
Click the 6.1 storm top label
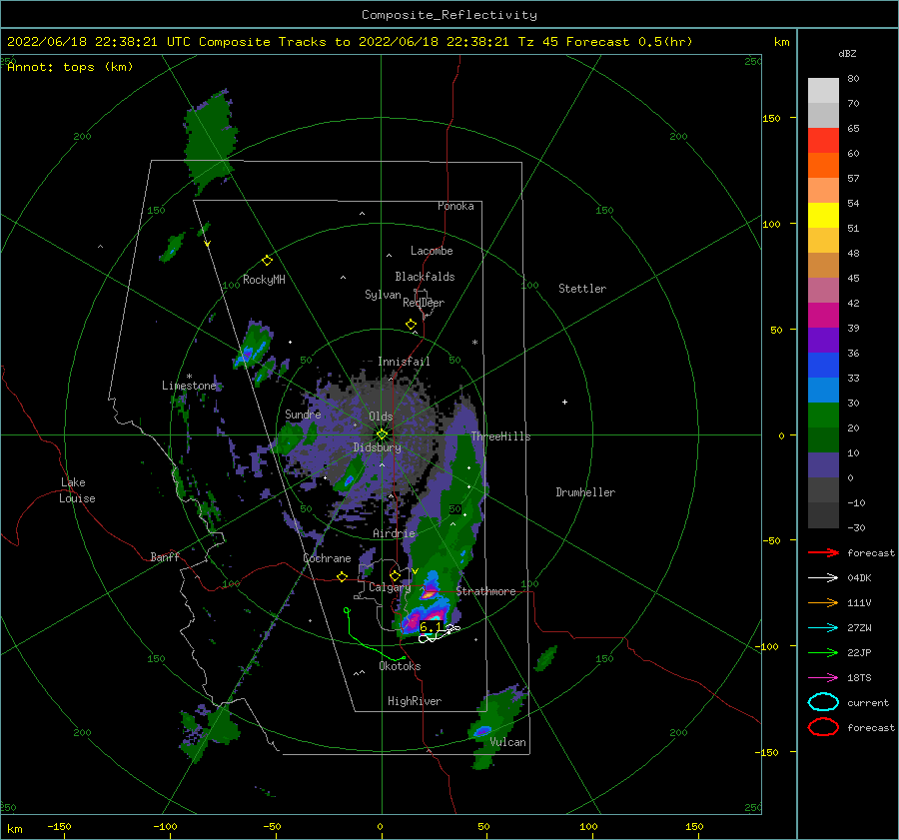[431, 626]
